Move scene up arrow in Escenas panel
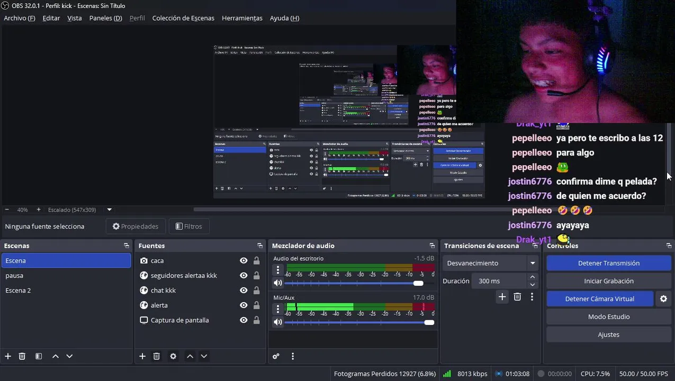Image resolution: width=675 pixels, height=381 pixels. coord(56,356)
